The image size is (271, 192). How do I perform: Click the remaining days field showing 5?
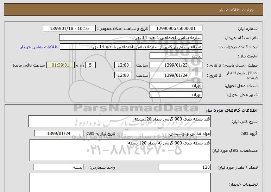90,65
